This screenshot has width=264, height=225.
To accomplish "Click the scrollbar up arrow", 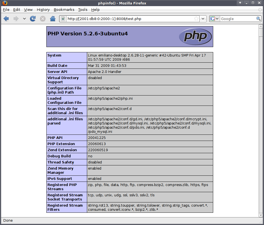I will [x=261, y=26].
